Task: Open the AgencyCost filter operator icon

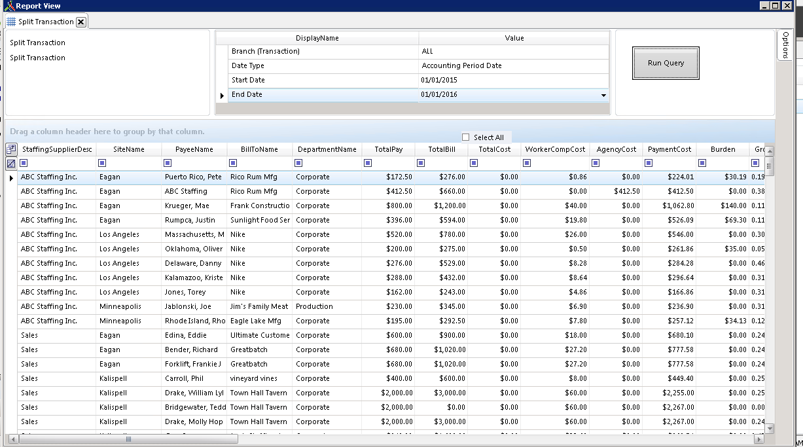Action: 596,163
